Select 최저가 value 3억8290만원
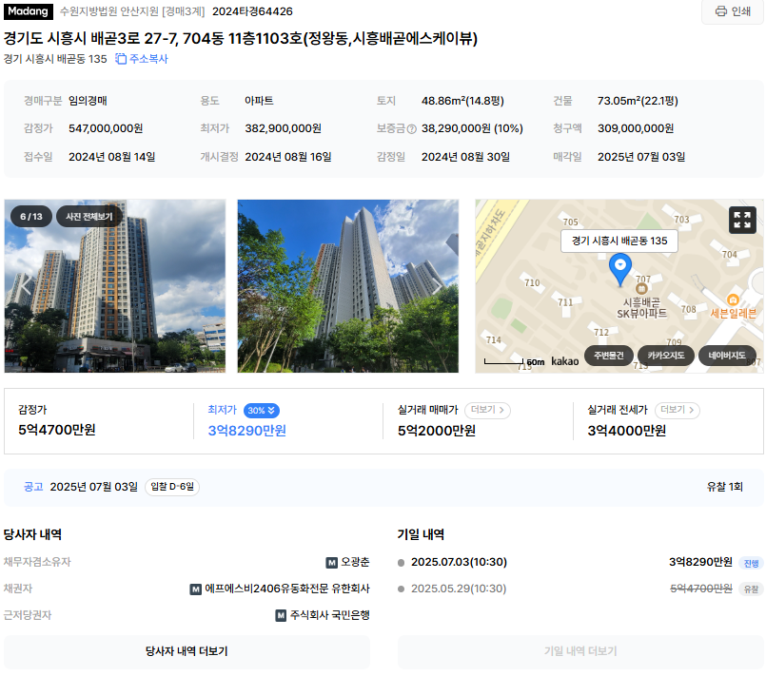This screenshot has width=766, height=676. (x=247, y=431)
